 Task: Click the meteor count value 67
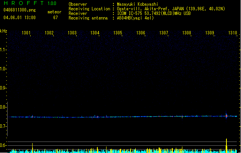[56, 18]
